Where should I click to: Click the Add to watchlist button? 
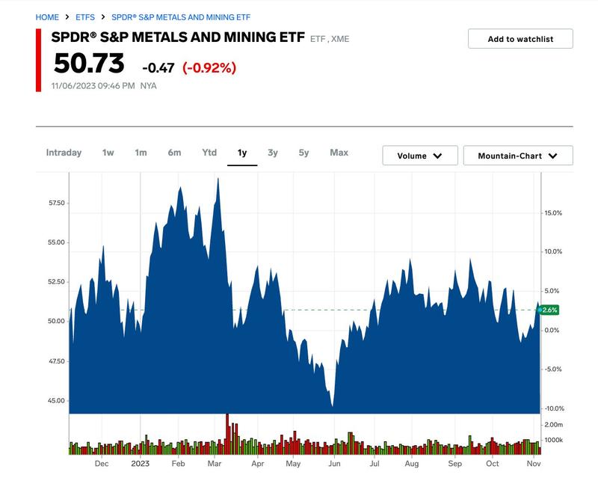520,39
